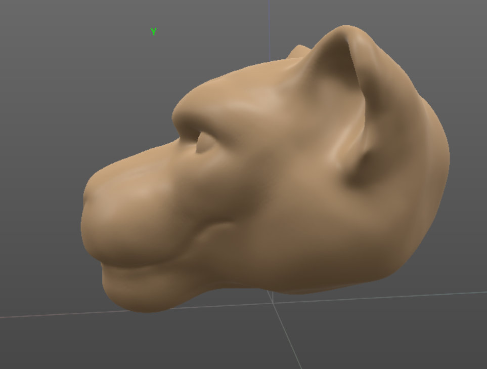The width and height of the screenshot is (487, 369).
Task: Click the vertical axis line above the head
Action: tap(269, 25)
